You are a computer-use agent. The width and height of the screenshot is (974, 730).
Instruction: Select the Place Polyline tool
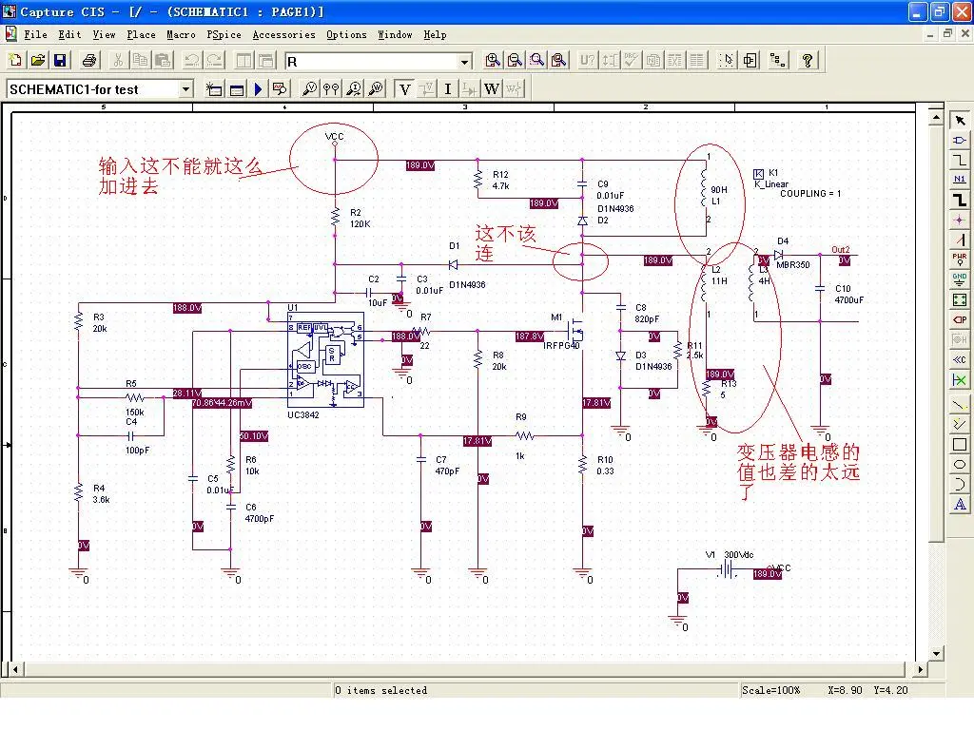click(960, 425)
